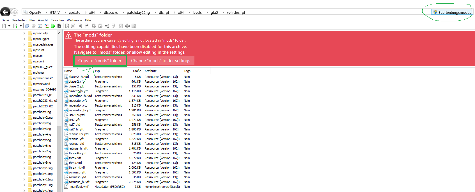Image resolution: width=475 pixels, height=192 pixels.
Task: Click the archive icon before OpenIV breadcrumb
Action: click(26, 12)
